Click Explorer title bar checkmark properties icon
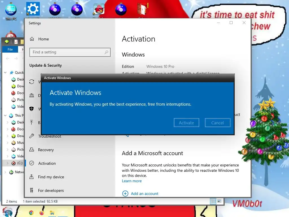Viewport: 289px width, 217px height. pos(16,42)
